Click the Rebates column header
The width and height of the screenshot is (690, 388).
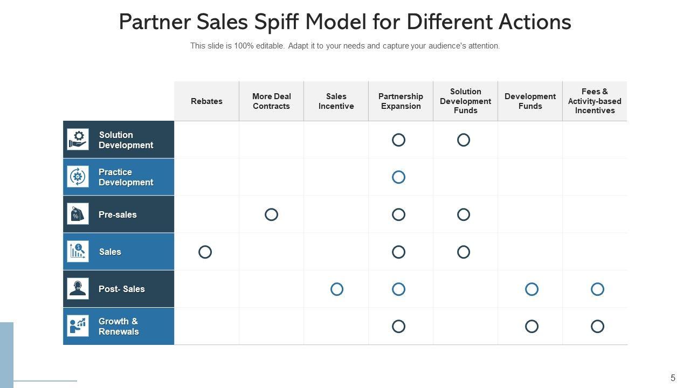coord(206,101)
